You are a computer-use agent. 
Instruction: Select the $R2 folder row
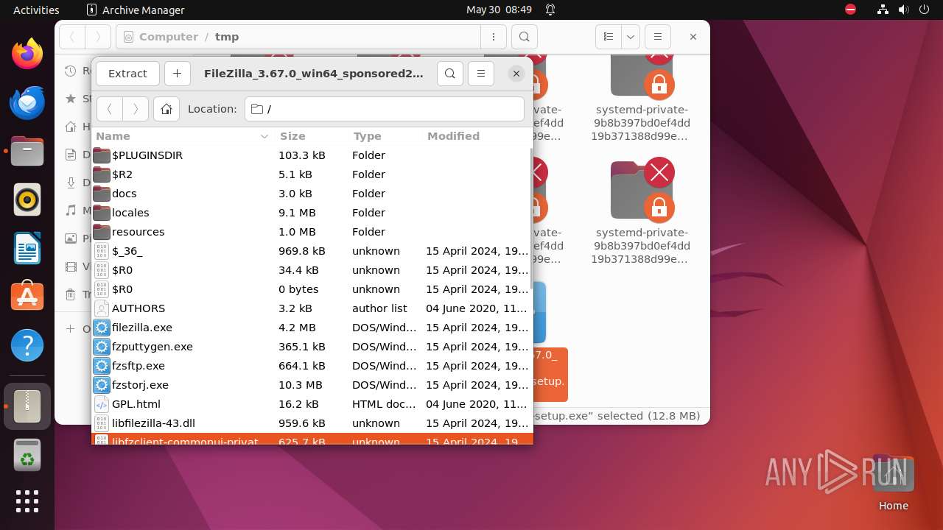(311, 174)
